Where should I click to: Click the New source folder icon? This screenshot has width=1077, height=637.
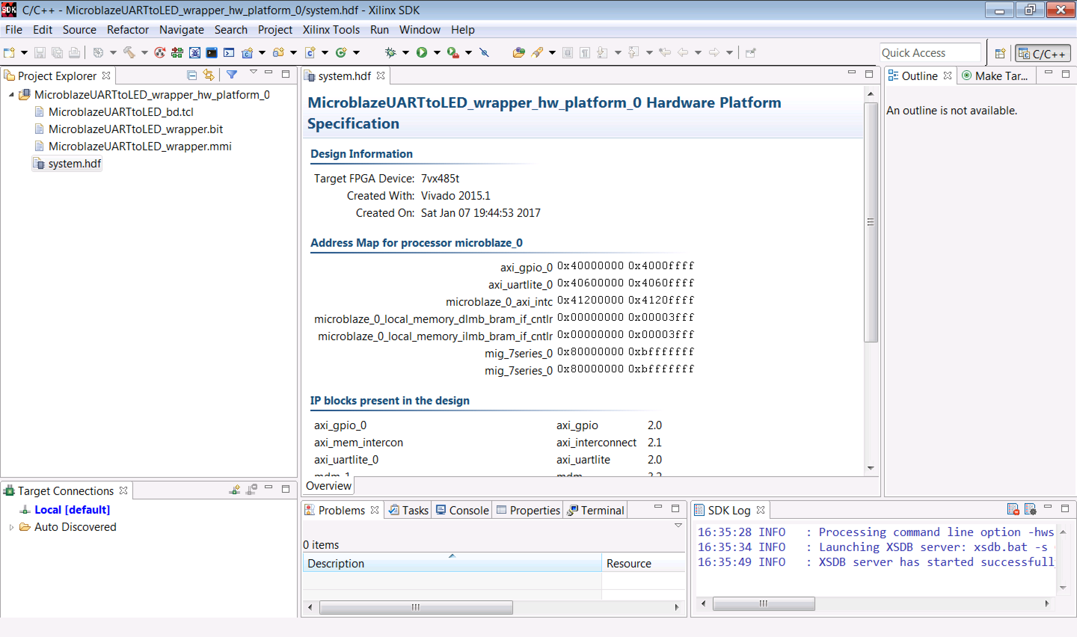[x=278, y=53]
